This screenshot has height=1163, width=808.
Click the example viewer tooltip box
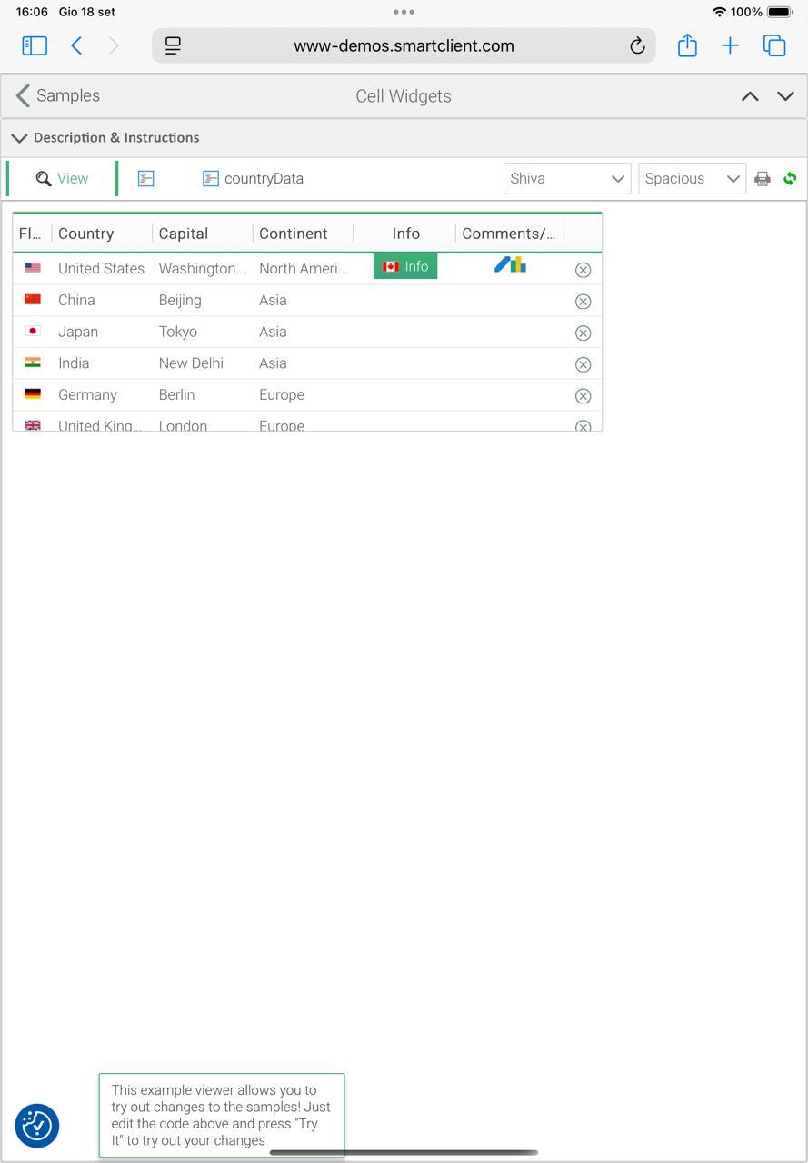[x=222, y=1115]
